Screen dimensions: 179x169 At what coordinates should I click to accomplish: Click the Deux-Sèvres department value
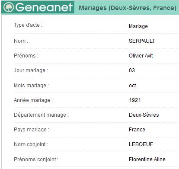click(x=144, y=115)
